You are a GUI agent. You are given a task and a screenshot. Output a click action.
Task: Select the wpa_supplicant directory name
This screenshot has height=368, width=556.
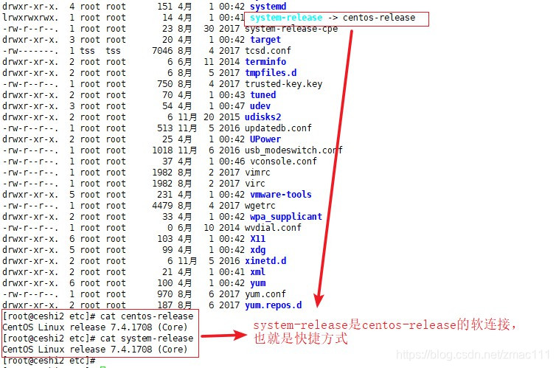tap(286, 217)
